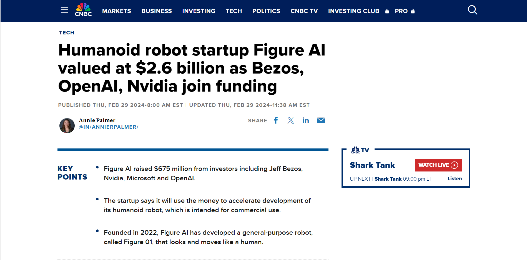Click the Listen link
The width and height of the screenshot is (527, 260).
(x=455, y=179)
